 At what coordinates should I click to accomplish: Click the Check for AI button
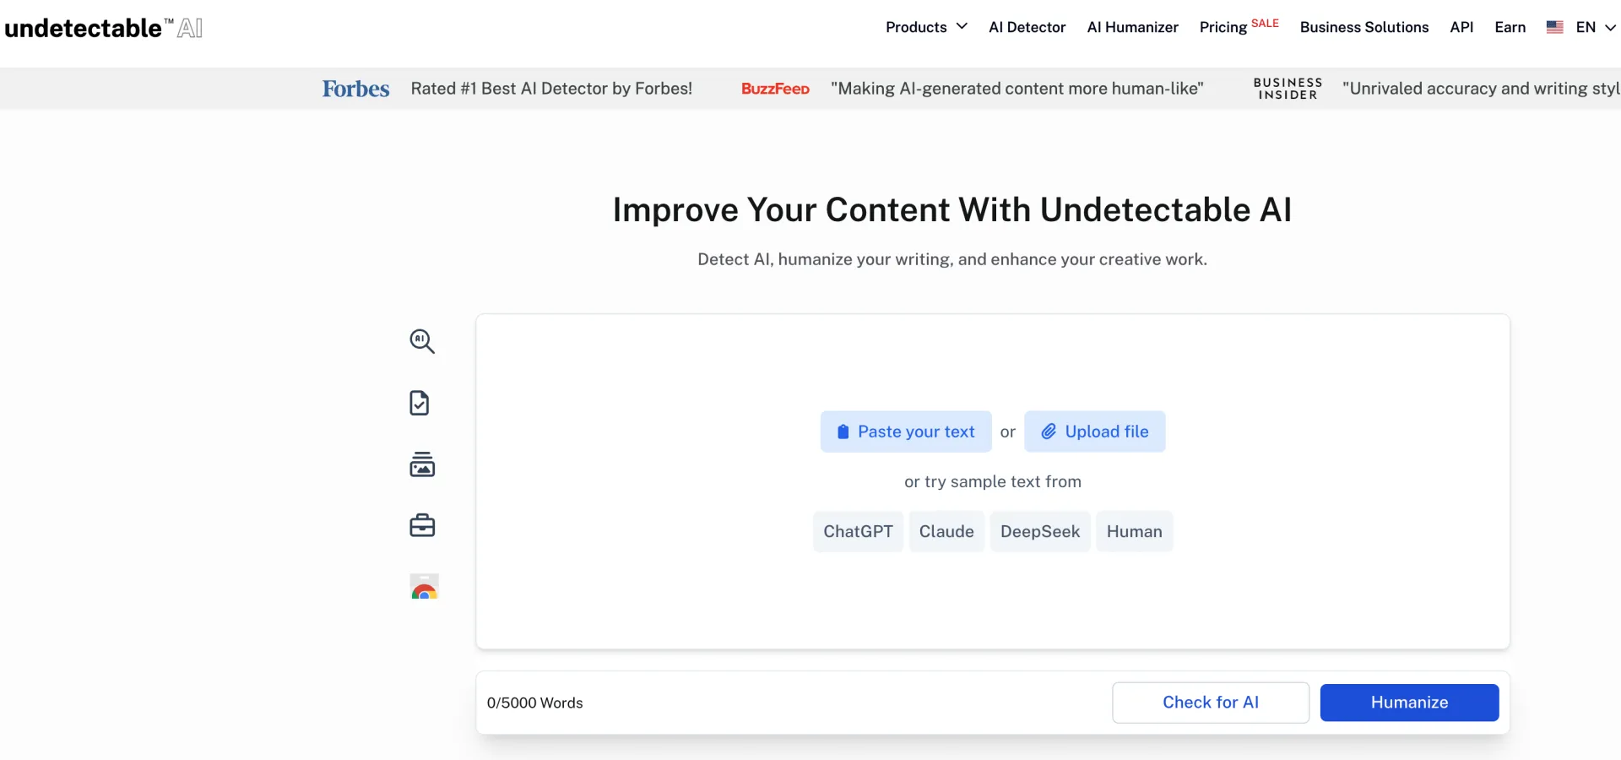(1211, 703)
